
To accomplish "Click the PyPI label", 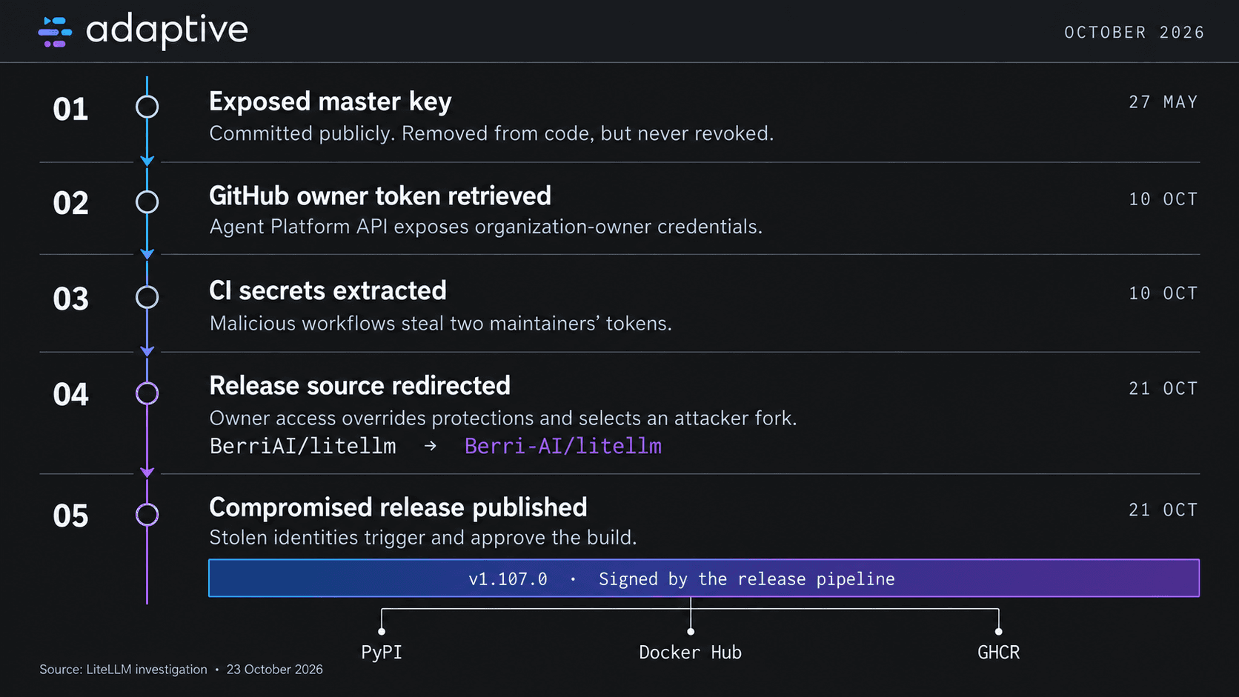I will click(382, 653).
